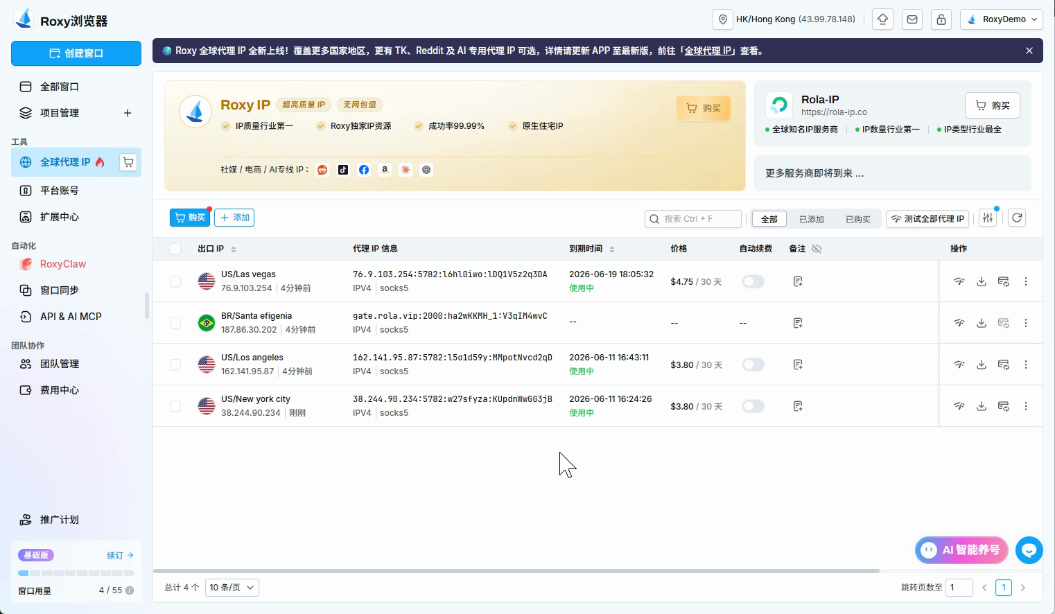Click the 全球代理 IP link in announcement
Screen dimensions: 1055x614
pyautogui.click(x=708, y=51)
